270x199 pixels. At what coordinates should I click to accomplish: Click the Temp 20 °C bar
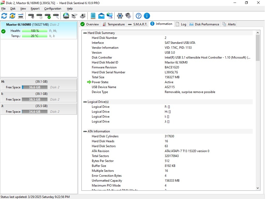[35, 36]
